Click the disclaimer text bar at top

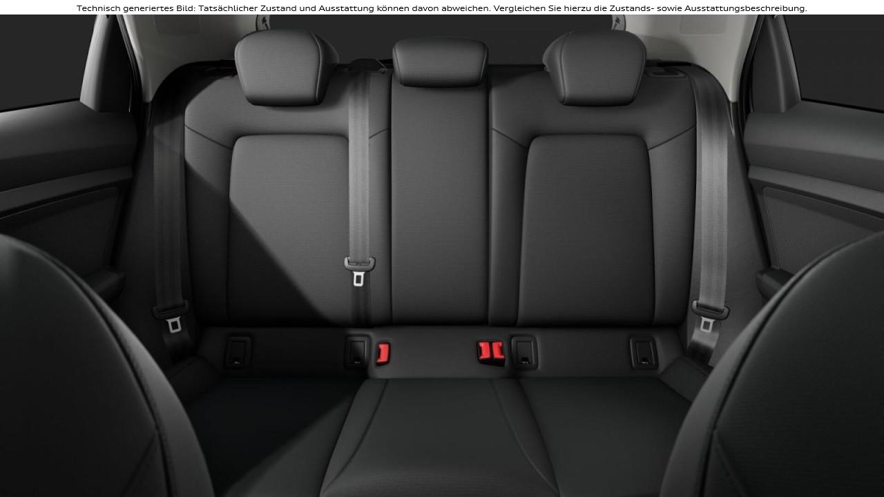click(x=442, y=8)
